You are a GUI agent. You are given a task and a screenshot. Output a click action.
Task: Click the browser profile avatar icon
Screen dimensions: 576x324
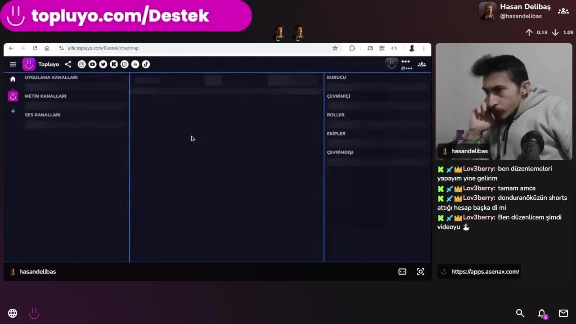pyautogui.click(x=411, y=48)
